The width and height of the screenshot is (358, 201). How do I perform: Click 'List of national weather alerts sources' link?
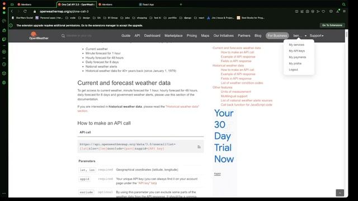pyautogui.click(x=246, y=100)
